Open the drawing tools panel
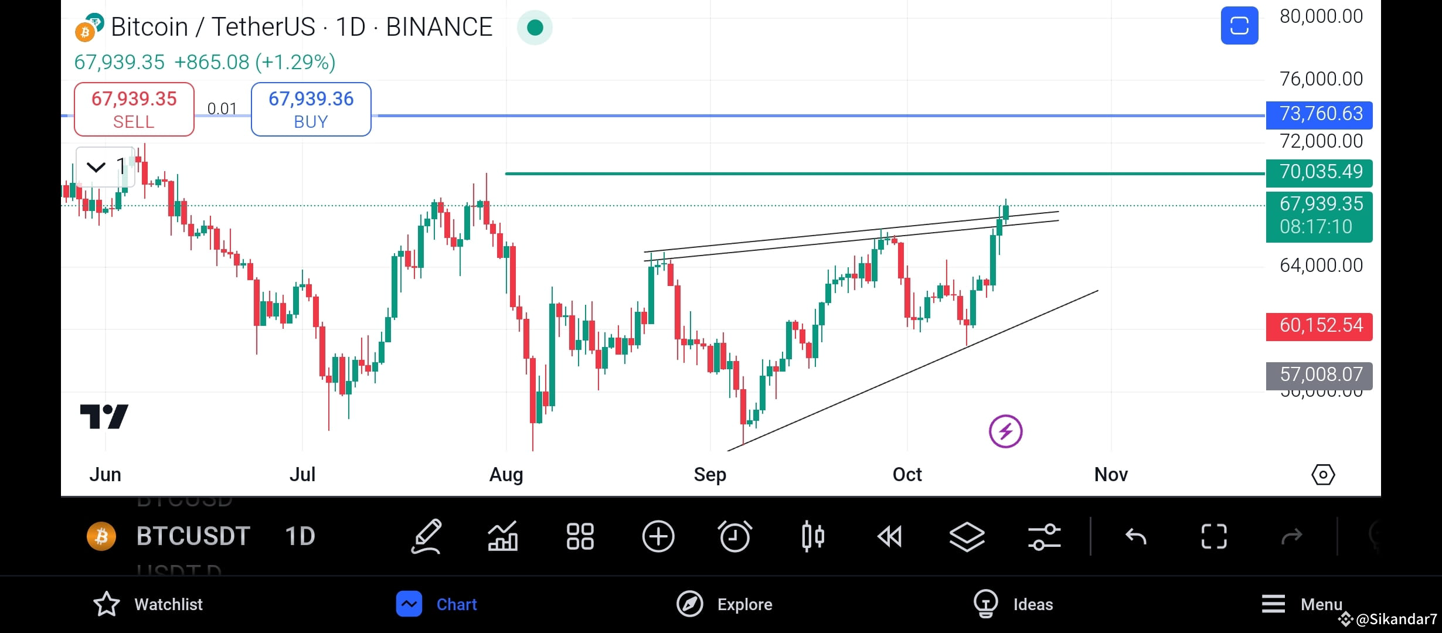The width and height of the screenshot is (1442, 633). [427, 536]
